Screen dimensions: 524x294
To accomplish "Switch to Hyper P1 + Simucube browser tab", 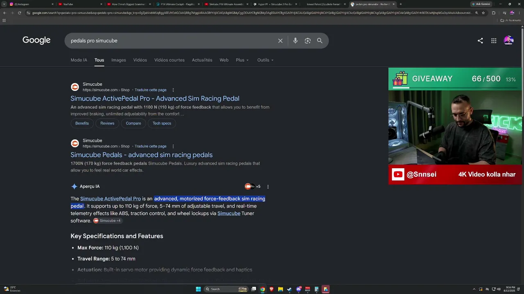I will [x=275, y=4].
